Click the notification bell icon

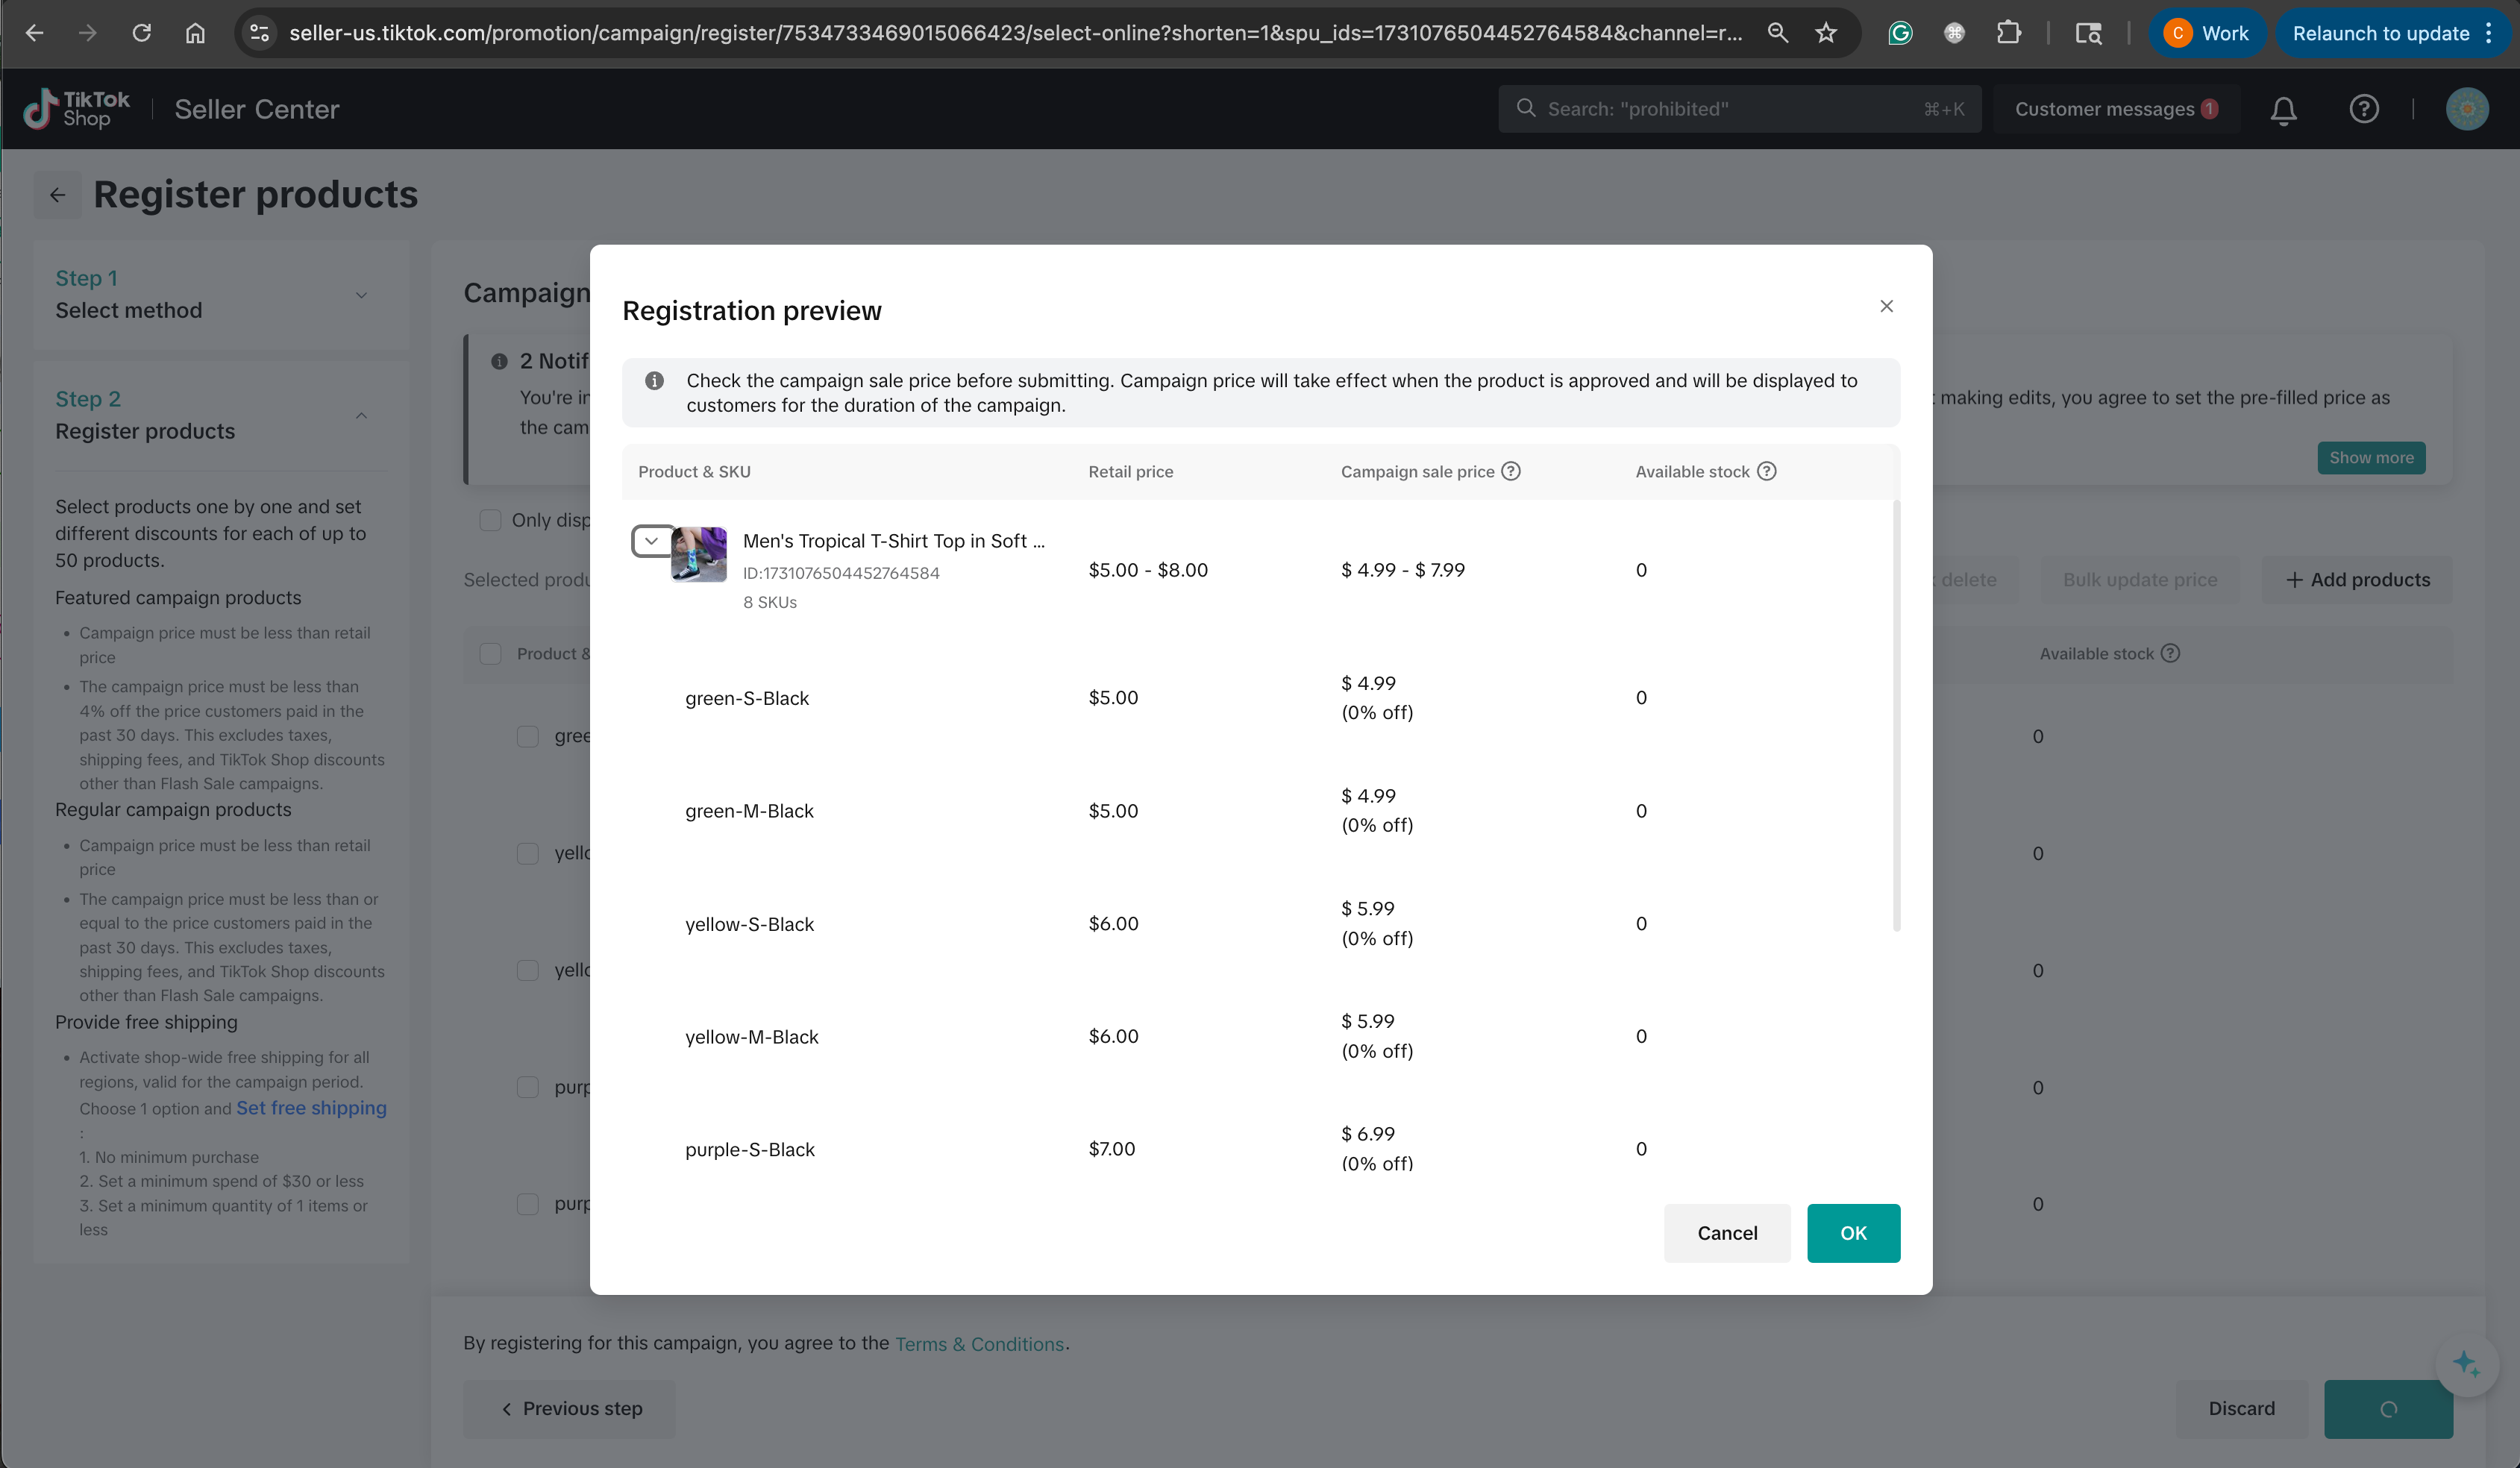[x=2283, y=110]
